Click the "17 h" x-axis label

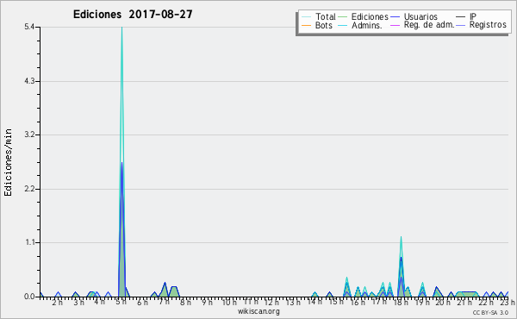coord(379,302)
